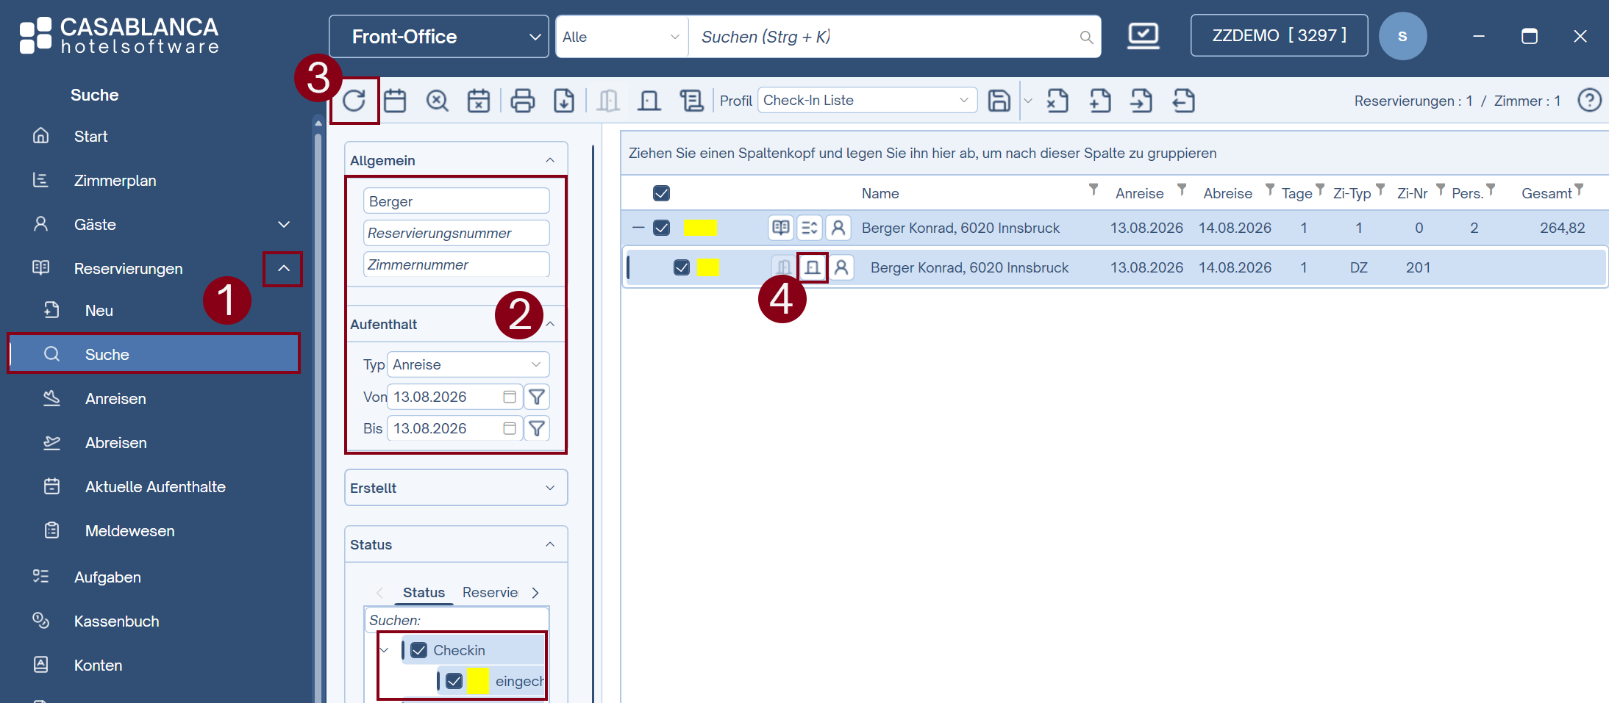
Task: Open the user avatar 's' menu
Action: (x=1402, y=36)
